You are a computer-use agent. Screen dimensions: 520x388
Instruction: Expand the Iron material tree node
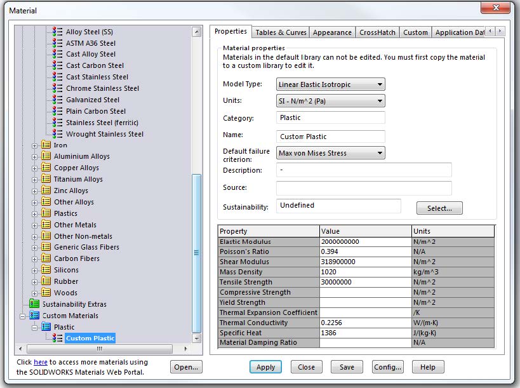34,145
